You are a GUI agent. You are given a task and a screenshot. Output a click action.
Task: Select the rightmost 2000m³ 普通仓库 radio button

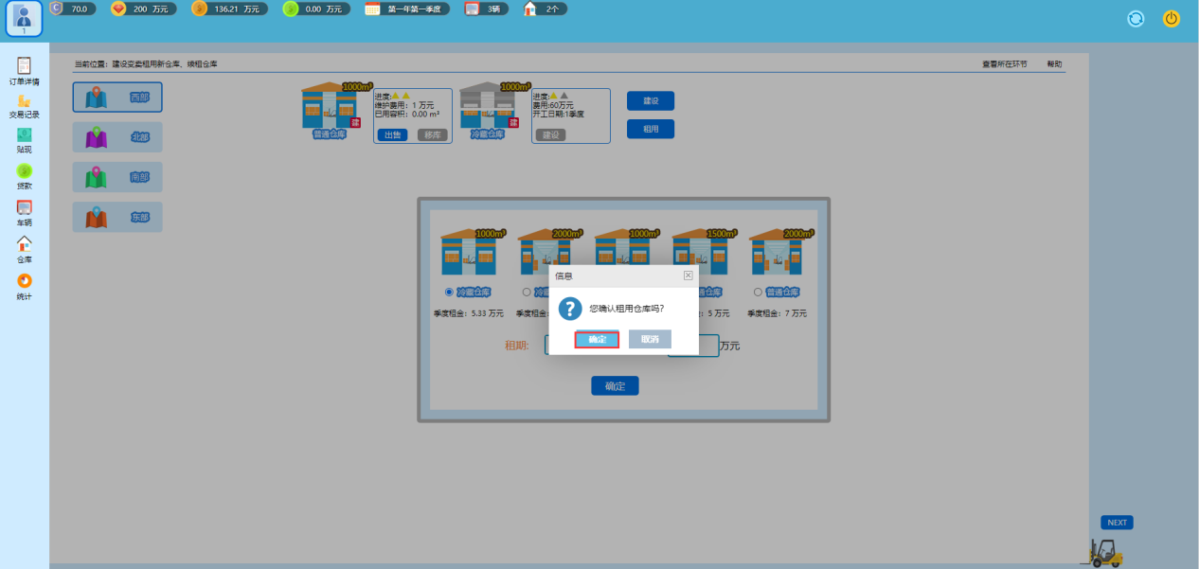[x=758, y=293]
